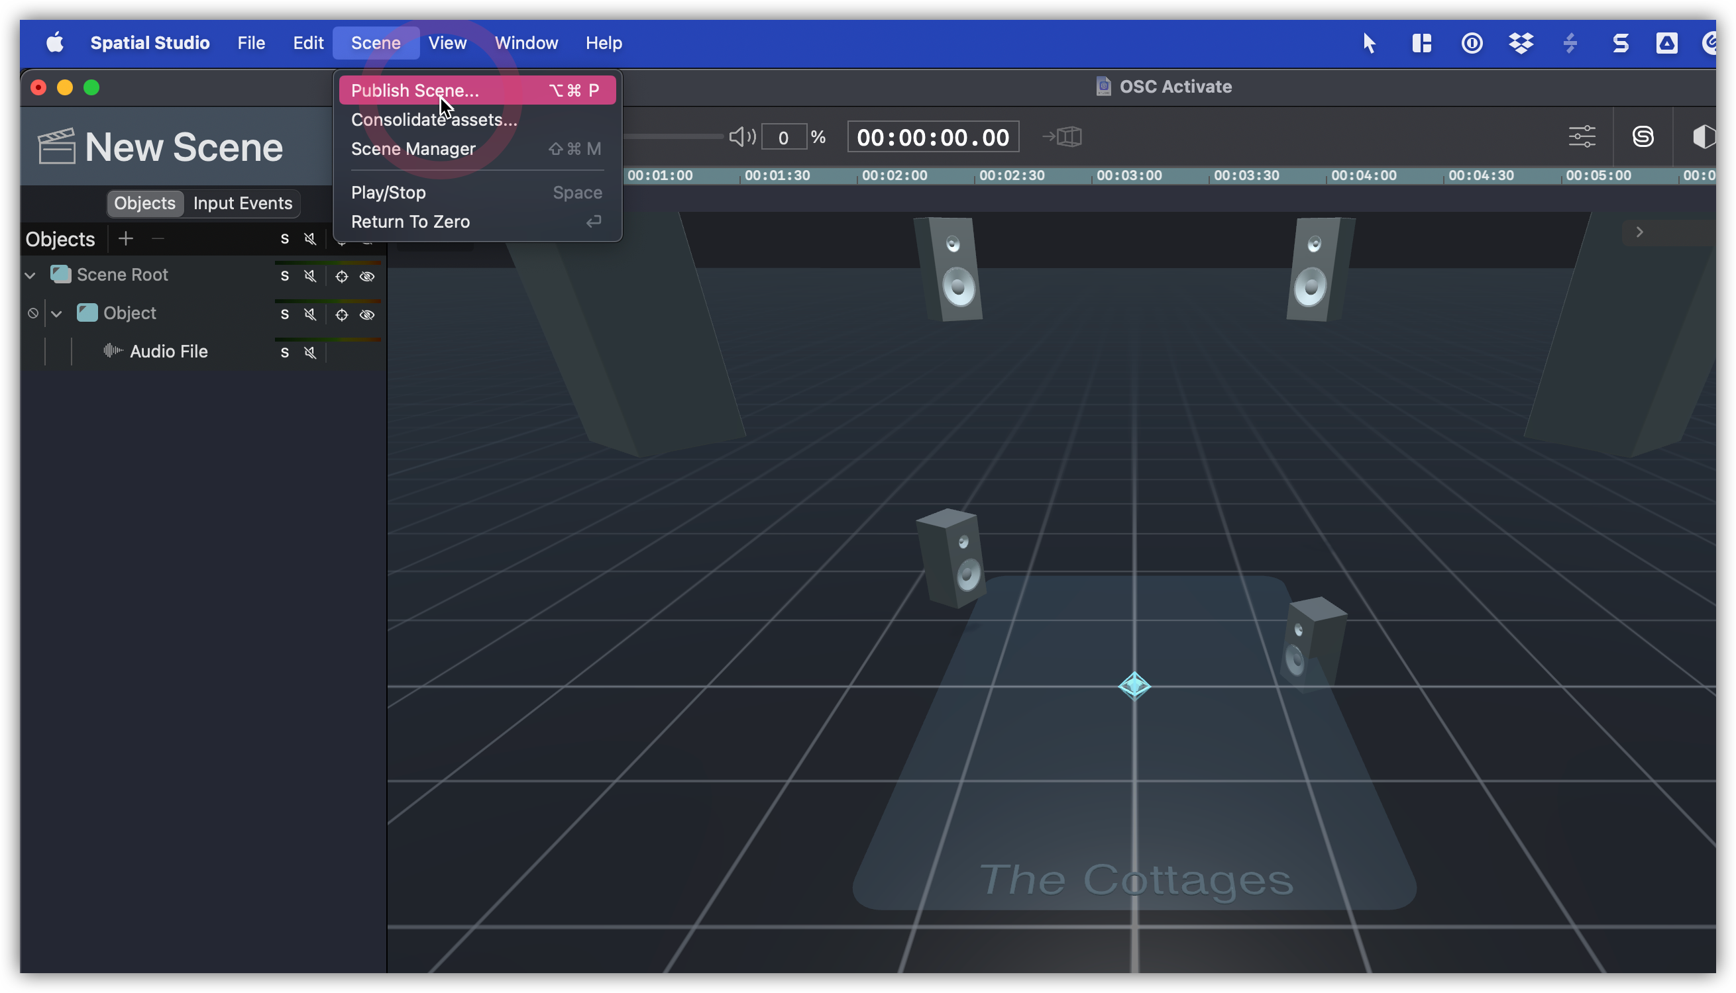Click the New Scene title text
Image resolution: width=1736 pixels, height=993 pixels.
[184, 146]
